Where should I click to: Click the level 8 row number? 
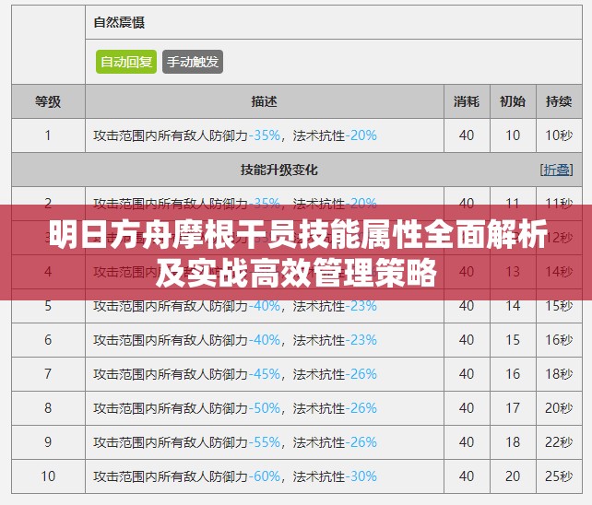pyautogui.click(x=48, y=408)
